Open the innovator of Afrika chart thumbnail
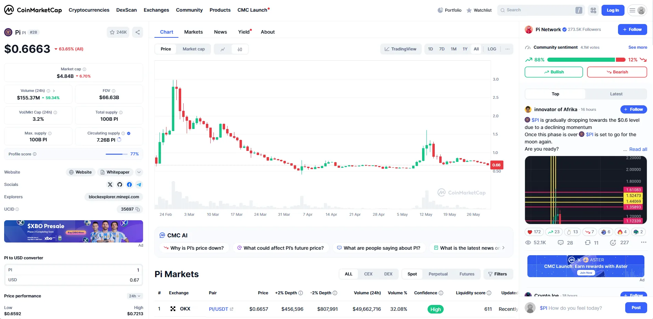Screen dimensions: 653x319 586,190
